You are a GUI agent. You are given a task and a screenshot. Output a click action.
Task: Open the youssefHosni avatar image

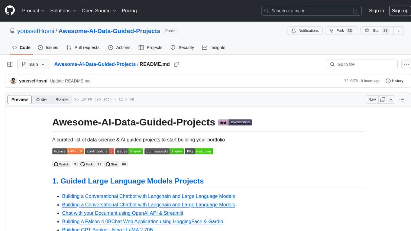pos(13,81)
